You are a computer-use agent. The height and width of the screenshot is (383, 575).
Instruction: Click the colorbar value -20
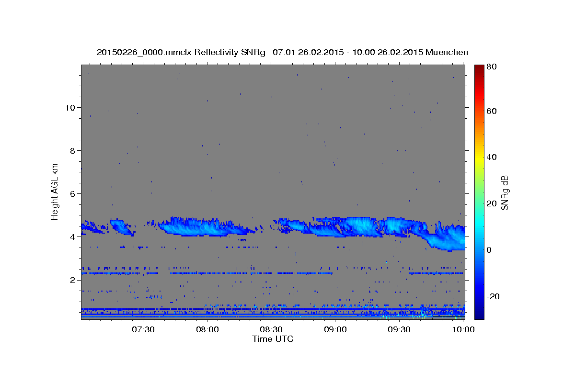click(493, 296)
